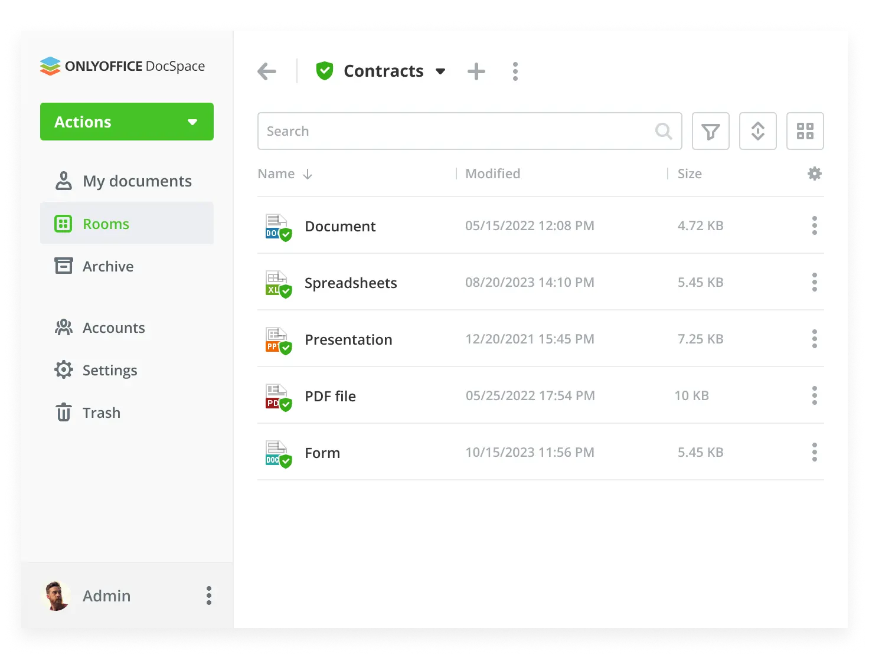Open the Presentation file
The image size is (869, 661).
click(348, 339)
